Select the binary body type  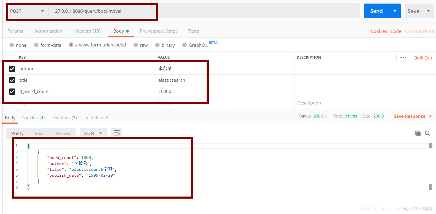(157, 45)
